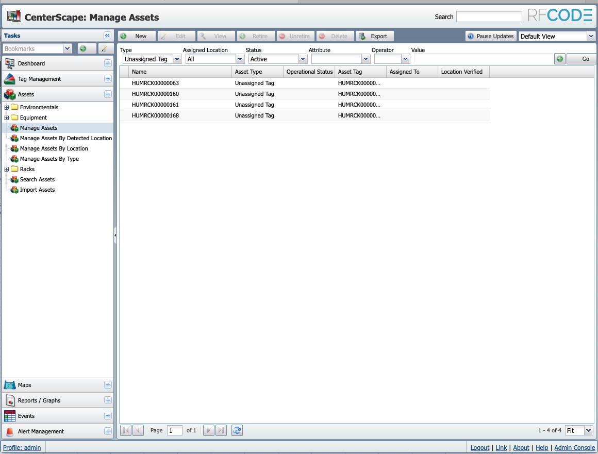This screenshot has height=454, width=598.
Task: Click the About link
Action: point(521,447)
